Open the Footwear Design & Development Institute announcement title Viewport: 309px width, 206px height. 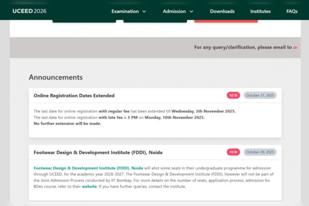(x=98, y=152)
